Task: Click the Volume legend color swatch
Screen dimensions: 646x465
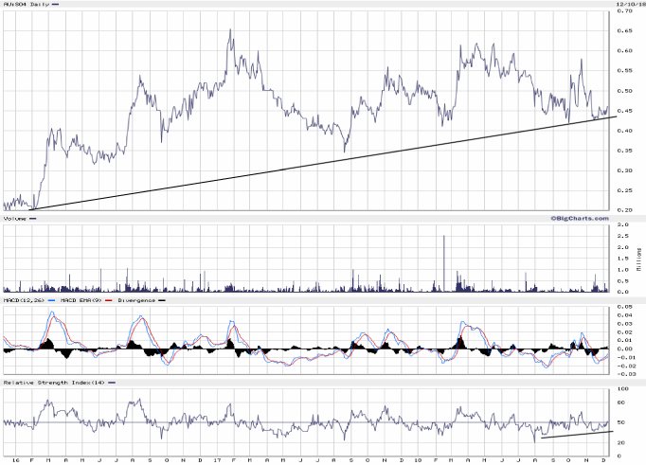Action: coord(34,219)
